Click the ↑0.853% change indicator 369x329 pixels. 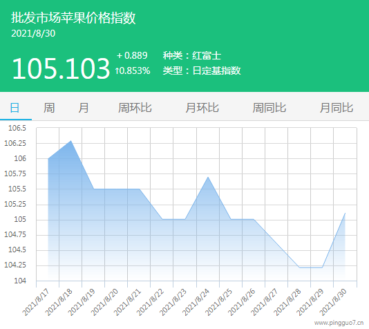133,70
